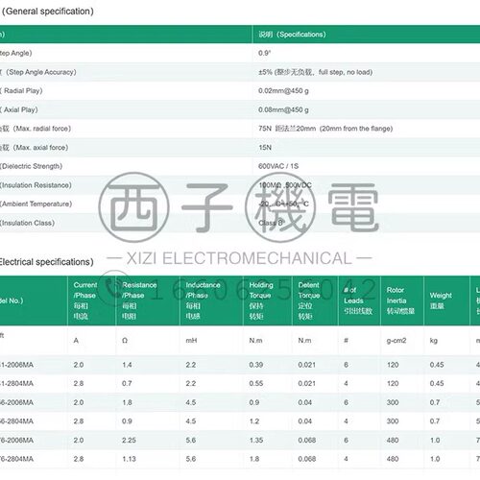This screenshot has height=480, width=480.
Task: Select rotor inertia "120" in first row
Action: [393, 365]
